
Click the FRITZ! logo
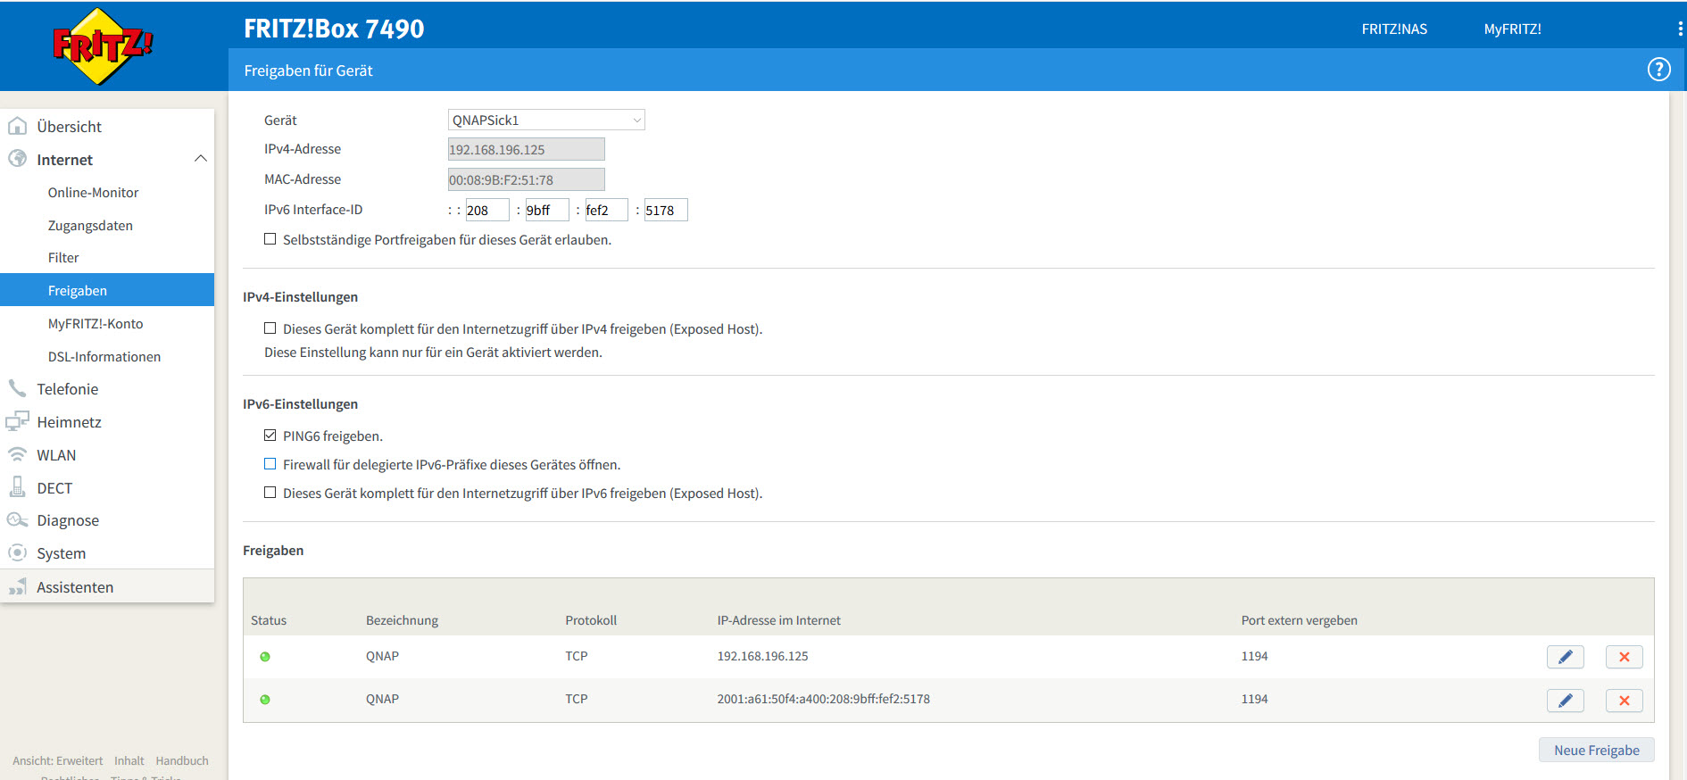(102, 46)
